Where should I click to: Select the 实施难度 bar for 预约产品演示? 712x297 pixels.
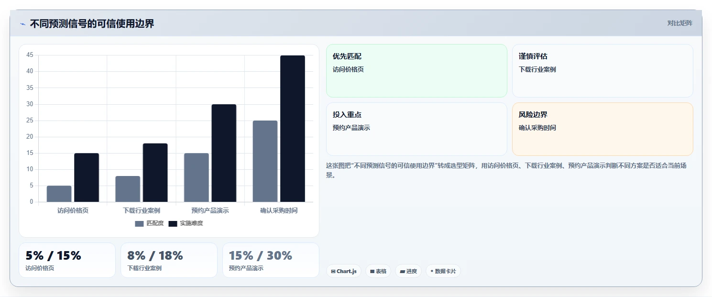[224, 153]
